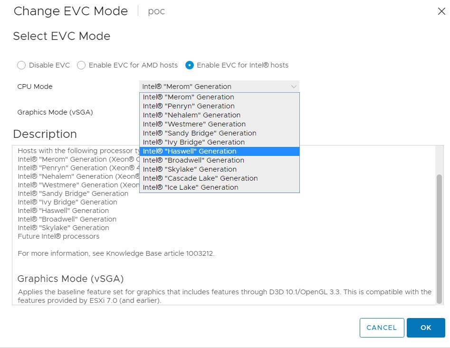The height and width of the screenshot is (348, 450).
Task: Click the Description panel vertical scrollbar
Action: click(x=439, y=238)
